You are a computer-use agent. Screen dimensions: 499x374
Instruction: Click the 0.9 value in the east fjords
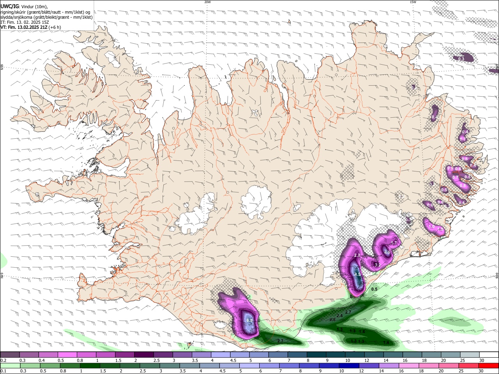(x=450, y=168)
